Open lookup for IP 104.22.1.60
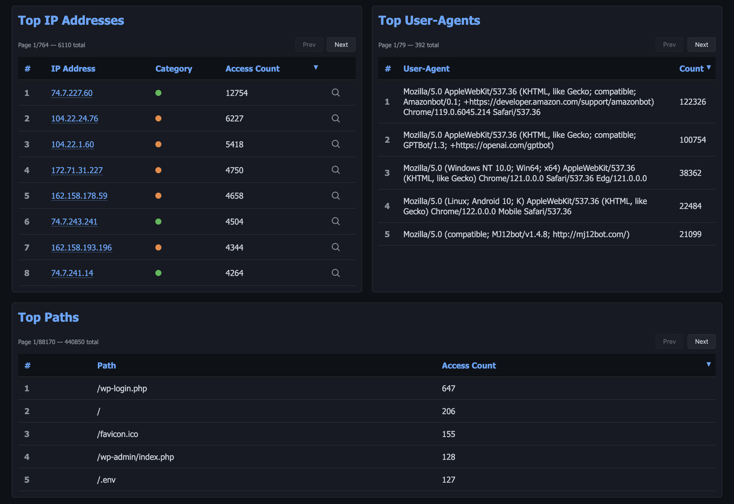The height and width of the screenshot is (504, 734). click(335, 144)
